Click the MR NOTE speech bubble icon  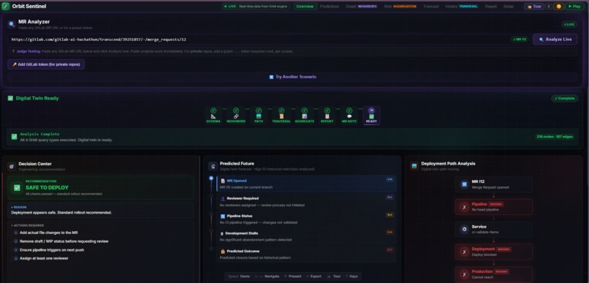tap(349, 116)
